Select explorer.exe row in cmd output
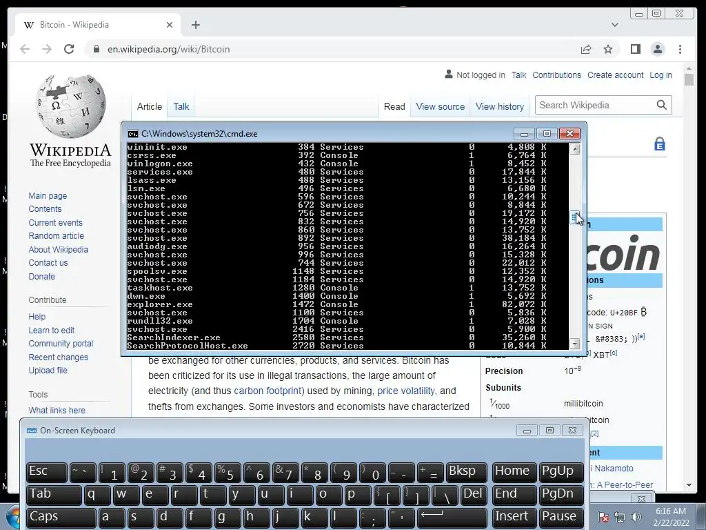Screen dimensions: 706x530 tap(336, 304)
